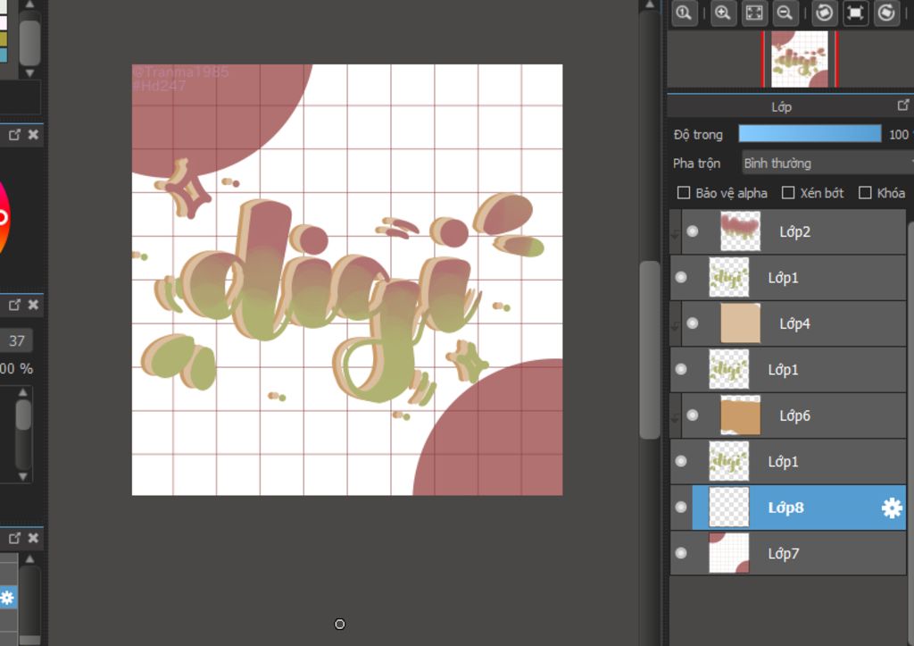The image size is (914, 646).
Task: Reset zoom to 100% in navigator
Action: tap(685, 13)
